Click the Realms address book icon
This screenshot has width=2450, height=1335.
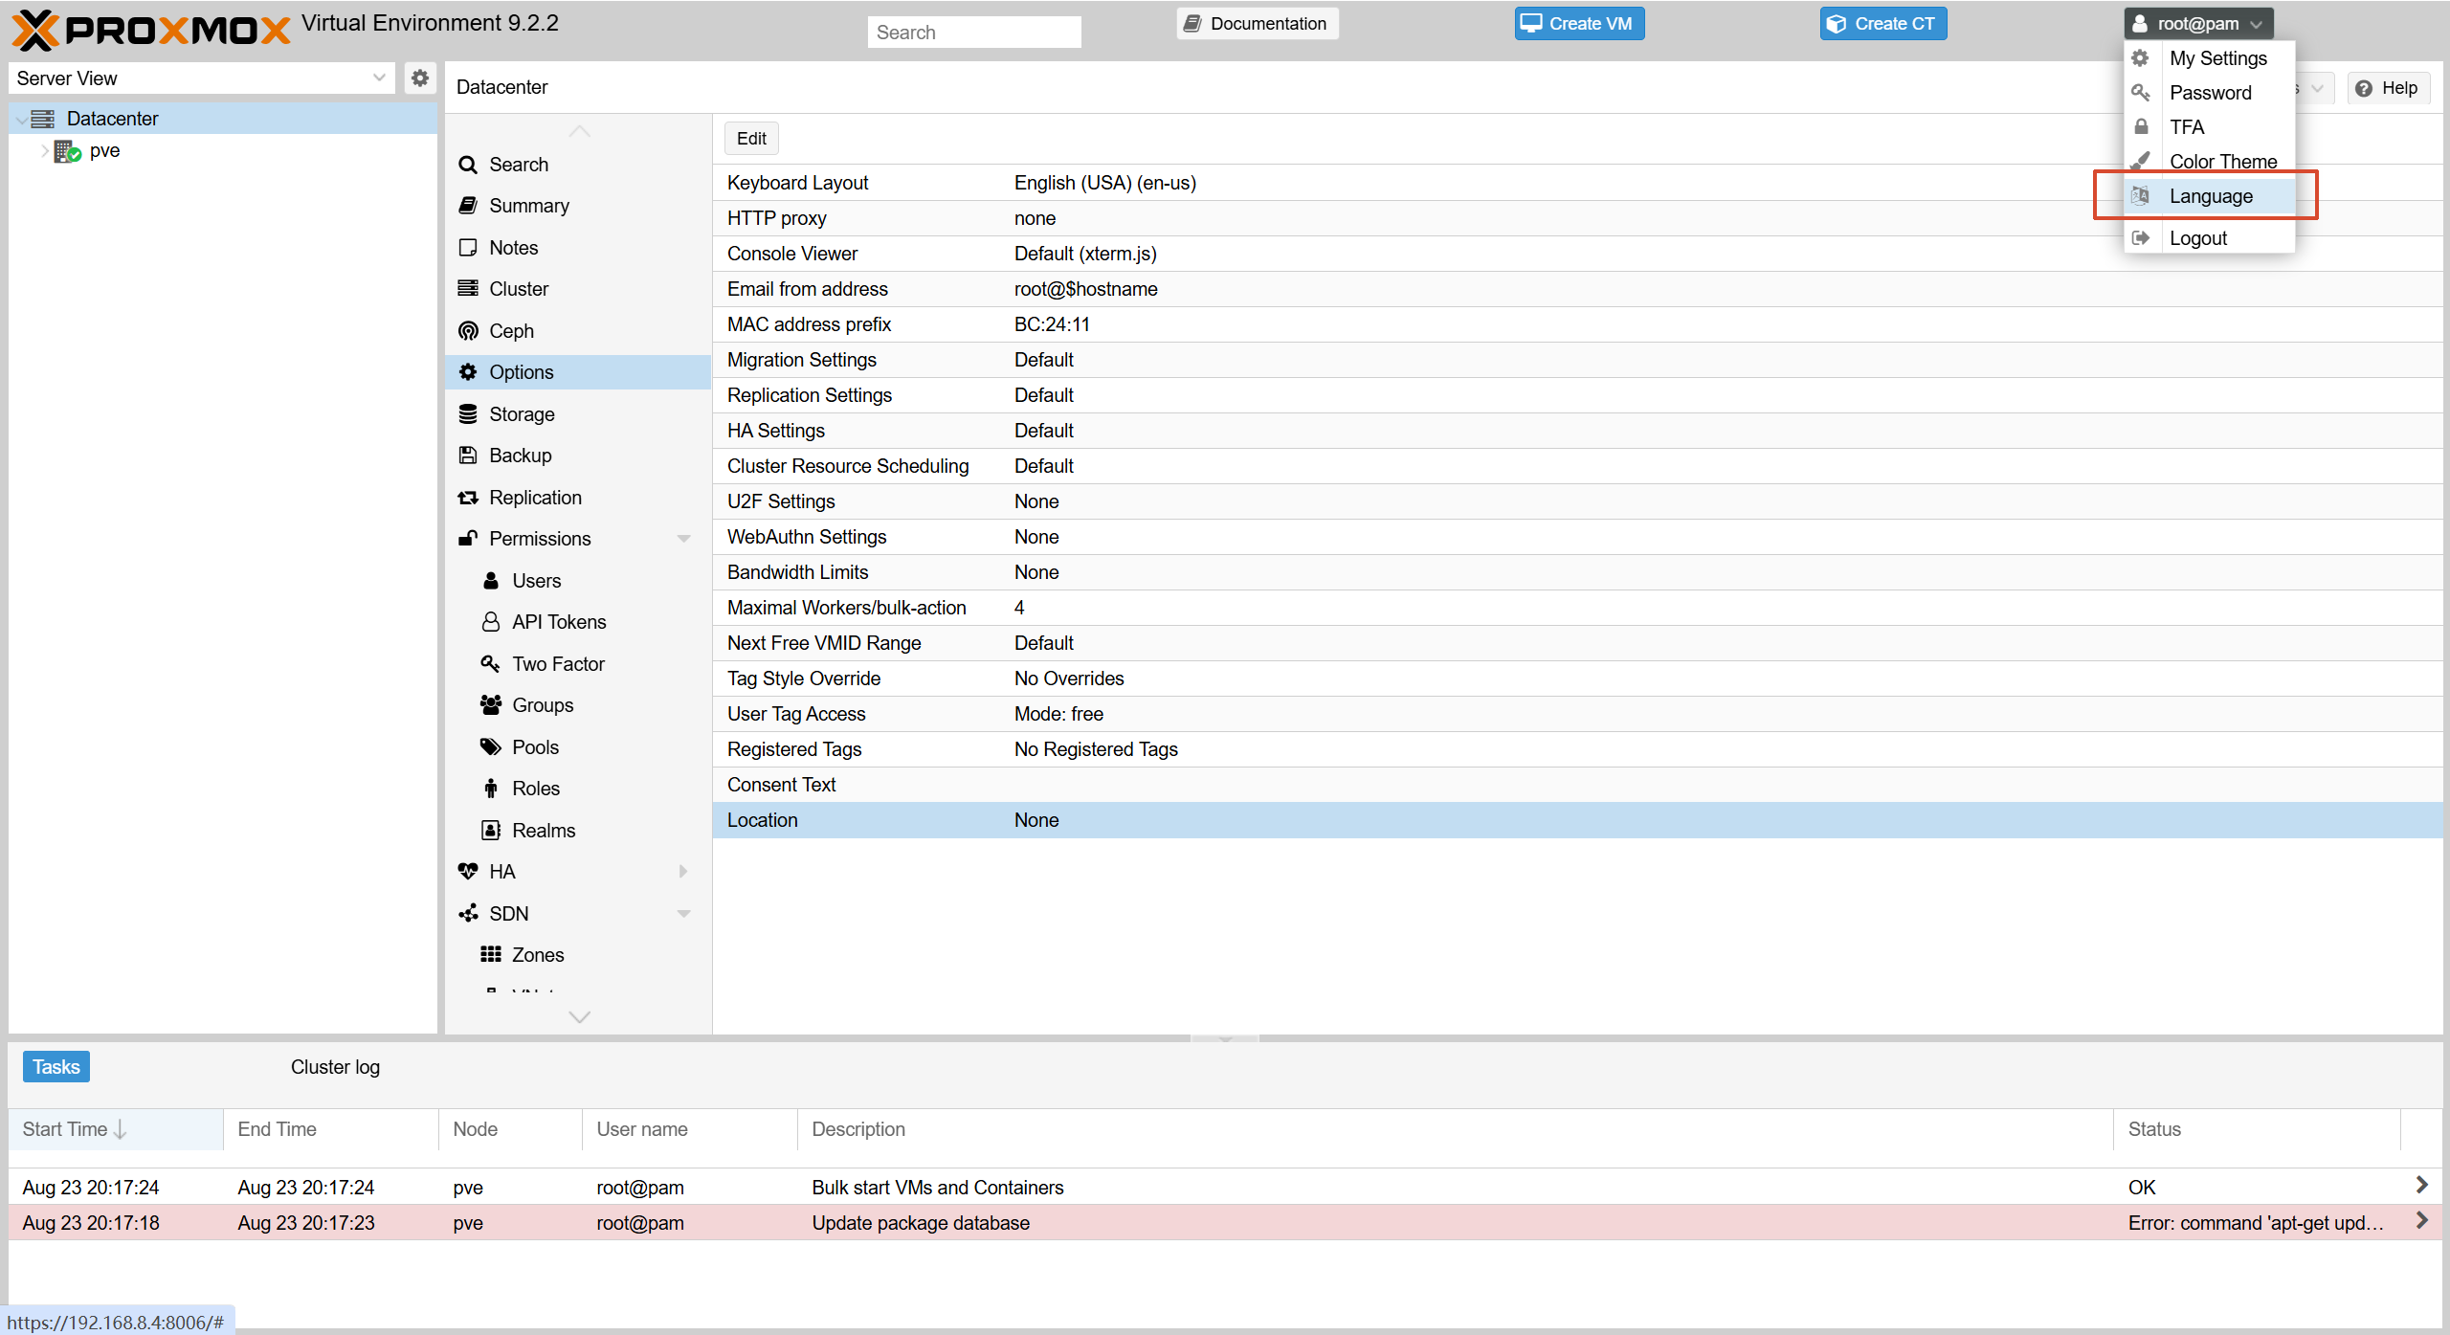[491, 831]
